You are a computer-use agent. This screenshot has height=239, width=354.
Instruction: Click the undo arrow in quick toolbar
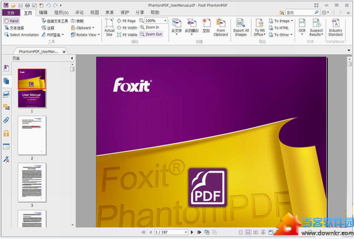tap(48, 5)
